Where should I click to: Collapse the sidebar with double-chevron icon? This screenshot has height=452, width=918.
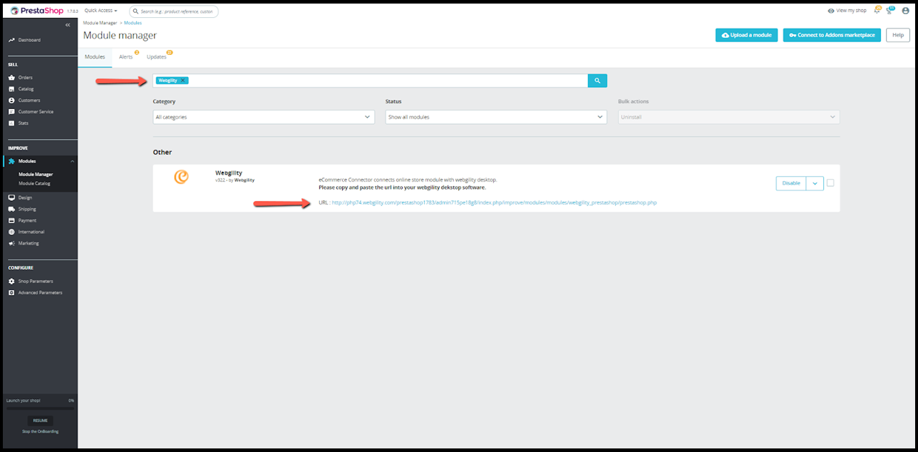[x=68, y=25]
